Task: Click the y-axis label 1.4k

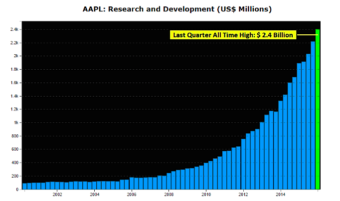Action: coord(14,96)
